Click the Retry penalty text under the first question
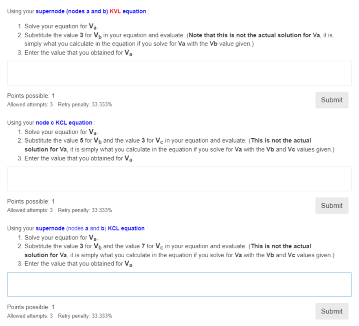 pyautogui.click(x=85, y=104)
